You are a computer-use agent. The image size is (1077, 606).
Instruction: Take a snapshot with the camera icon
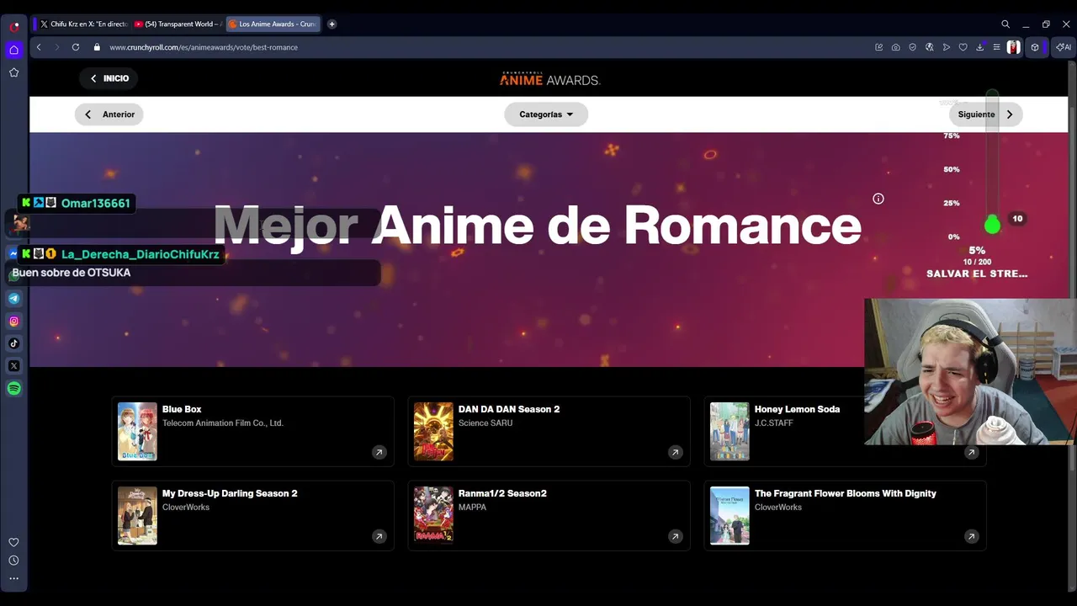896,47
